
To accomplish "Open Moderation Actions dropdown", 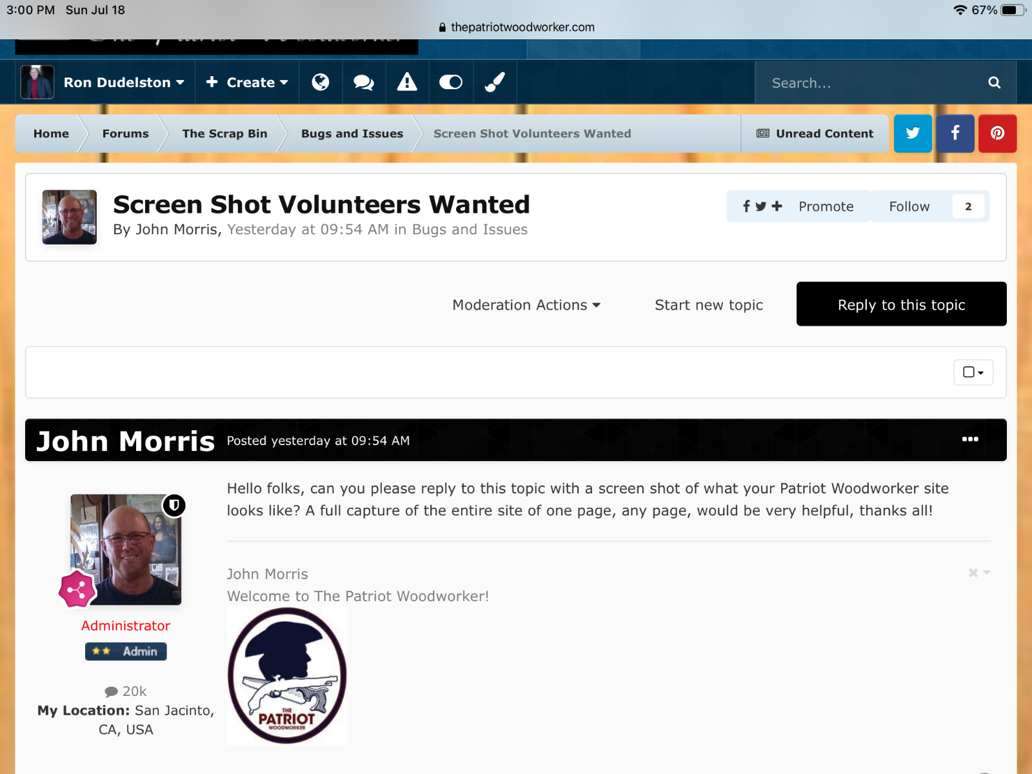I will click(x=526, y=305).
